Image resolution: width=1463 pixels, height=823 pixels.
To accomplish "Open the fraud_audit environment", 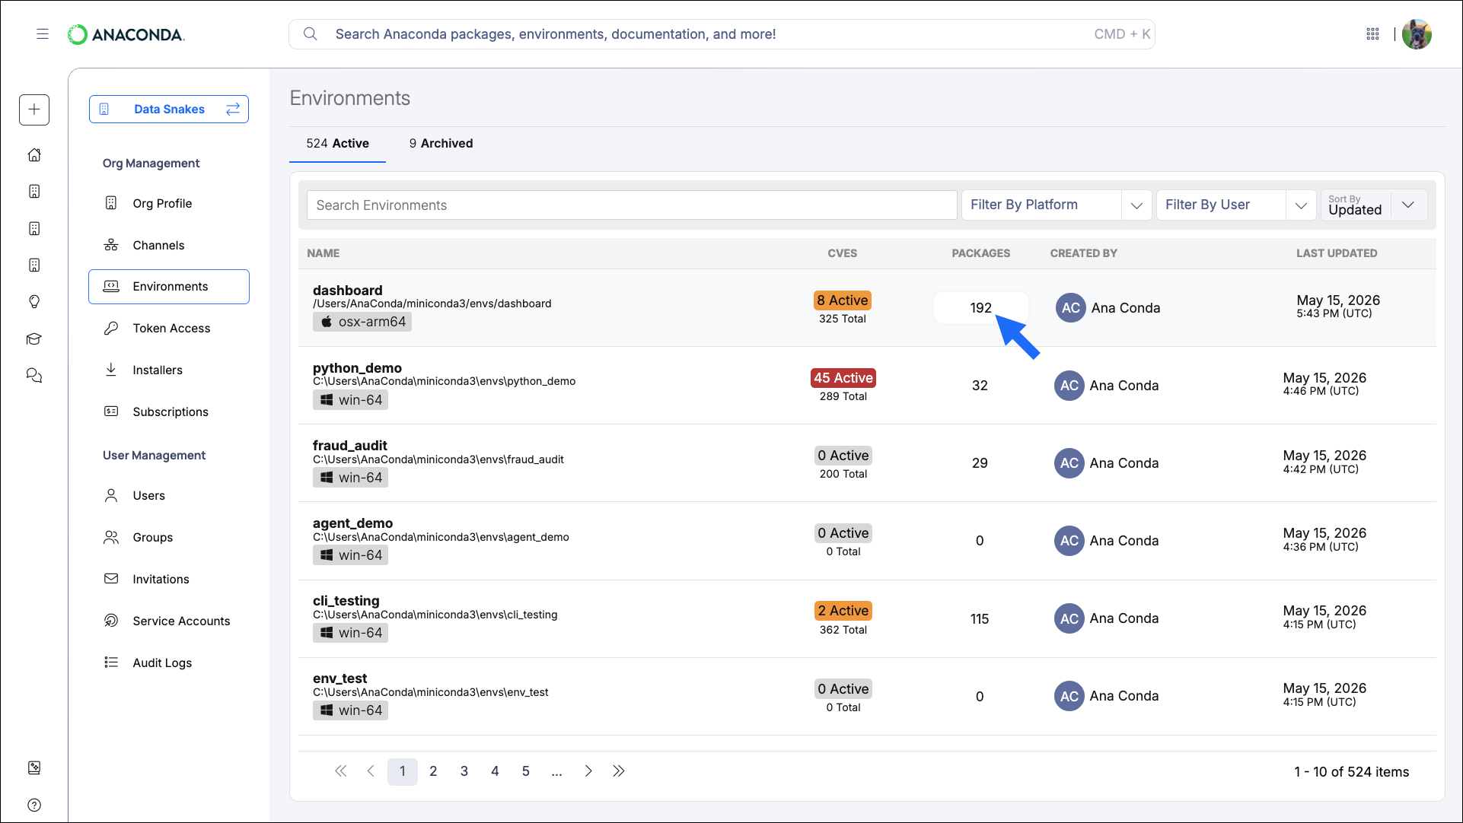I will click(350, 446).
